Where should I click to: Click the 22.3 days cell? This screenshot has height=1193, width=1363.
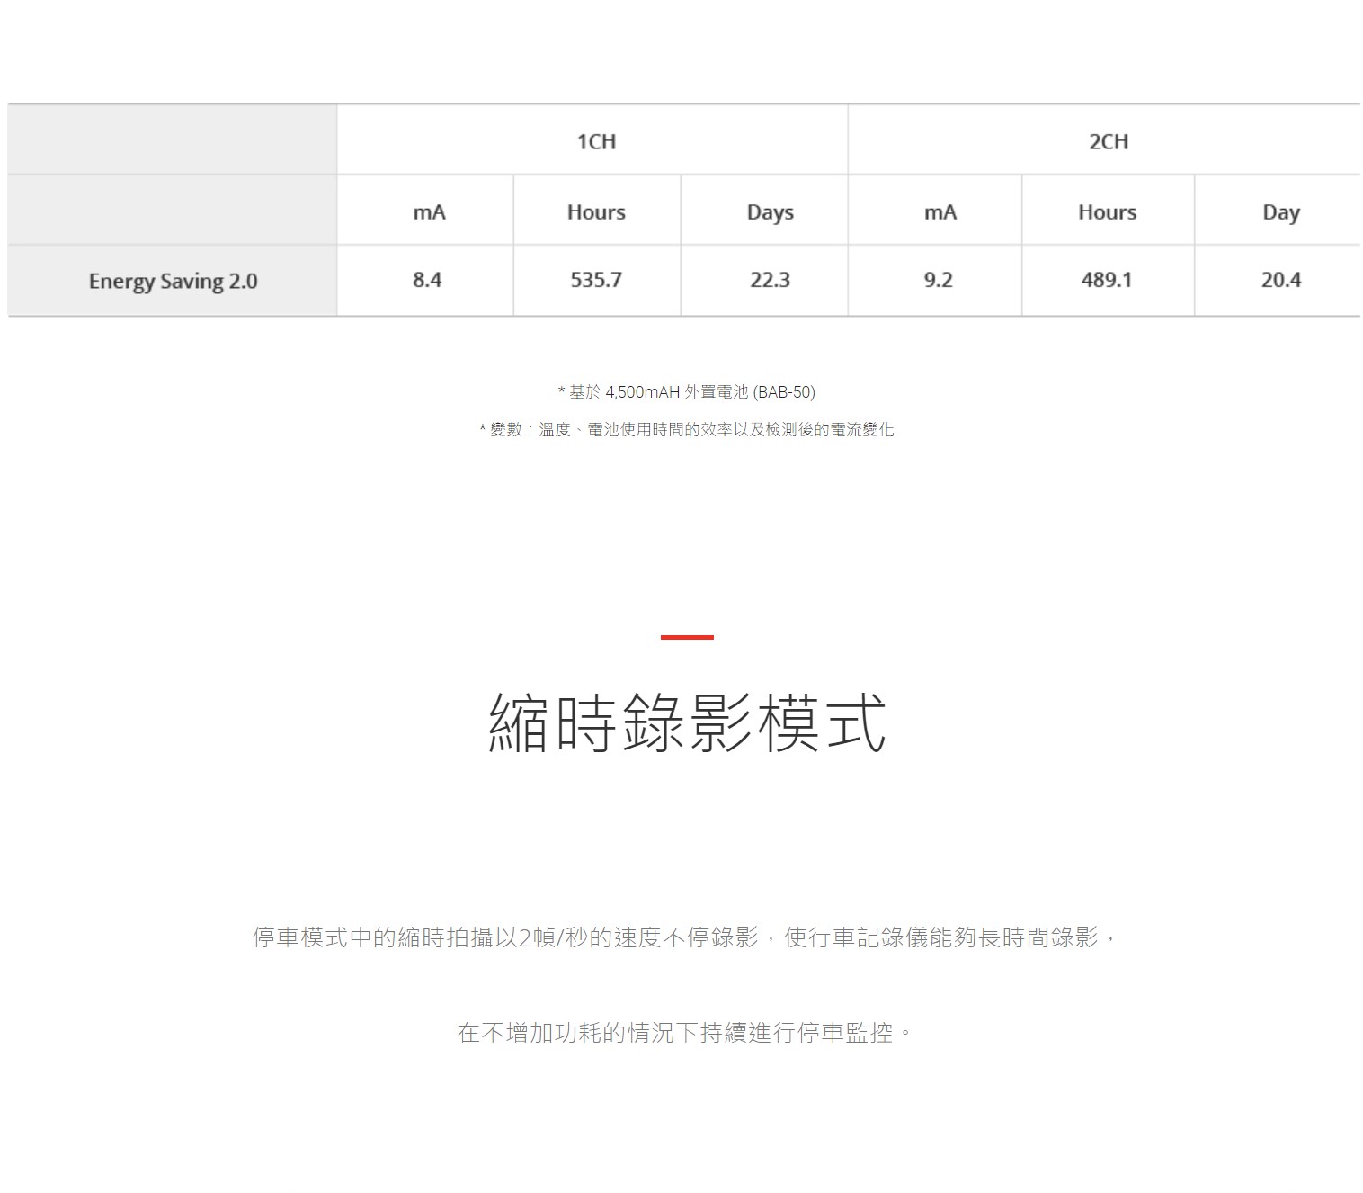pyautogui.click(x=770, y=280)
